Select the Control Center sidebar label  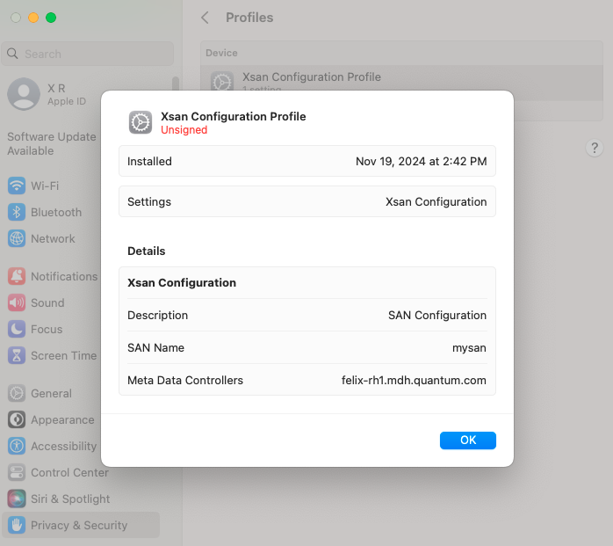[69, 472]
